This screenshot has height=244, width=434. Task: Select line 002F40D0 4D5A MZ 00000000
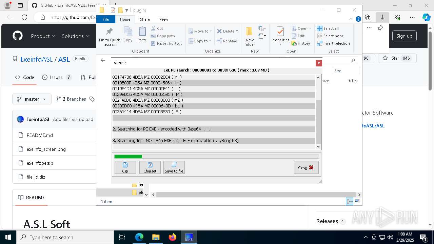214,100
